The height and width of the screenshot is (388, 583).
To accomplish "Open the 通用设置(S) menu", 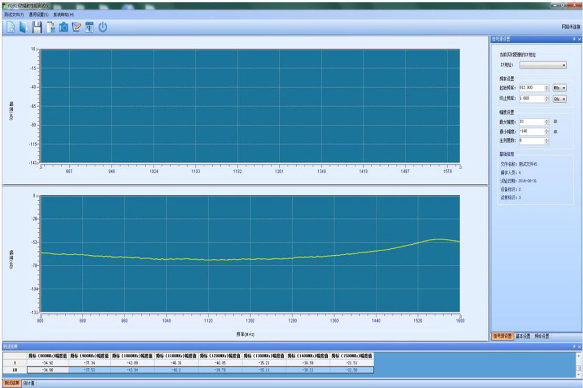I will coord(38,15).
